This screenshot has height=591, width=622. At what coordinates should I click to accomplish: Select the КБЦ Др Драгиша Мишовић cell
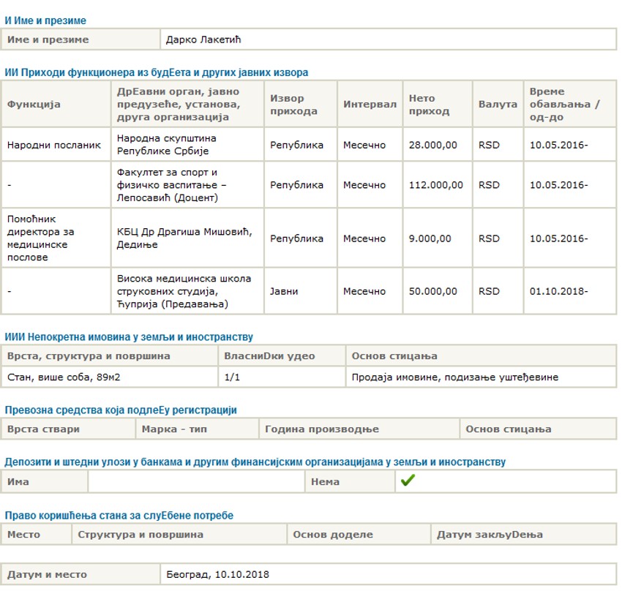pos(184,238)
